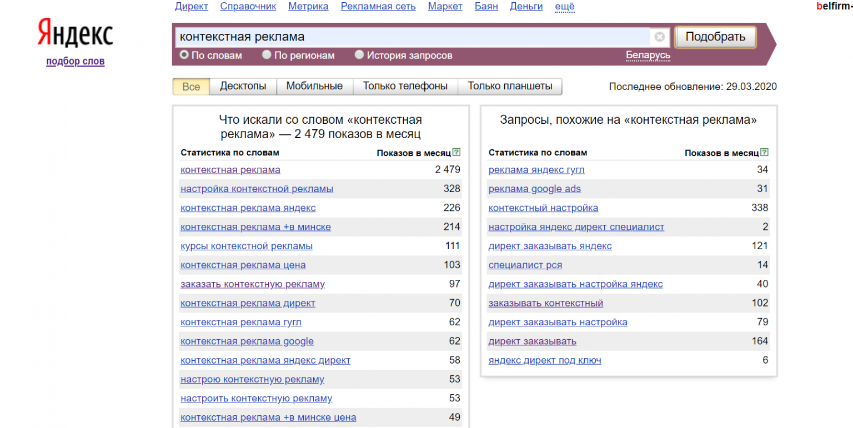Open the 'Беларусь' region selector

[x=648, y=55]
